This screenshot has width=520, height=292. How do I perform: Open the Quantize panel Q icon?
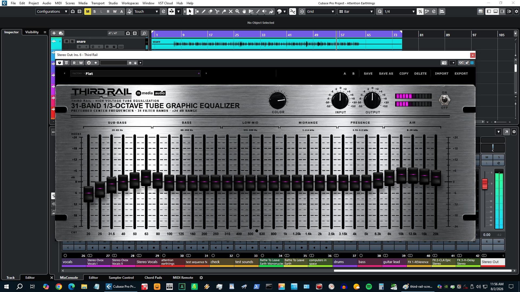point(380,11)
